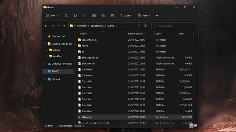This screenshot has height=132, width=236.
Task: Select Quick access in sidebar
Action: coord(58,36)
